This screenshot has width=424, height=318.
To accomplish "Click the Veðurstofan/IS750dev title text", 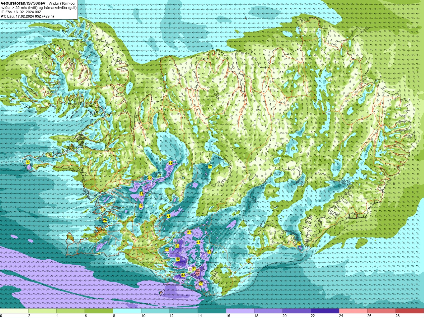I will tap(23, 3).
